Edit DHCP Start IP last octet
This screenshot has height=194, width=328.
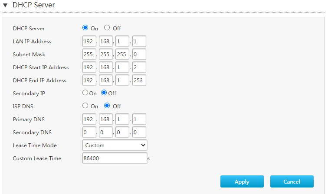click(139, 67)
